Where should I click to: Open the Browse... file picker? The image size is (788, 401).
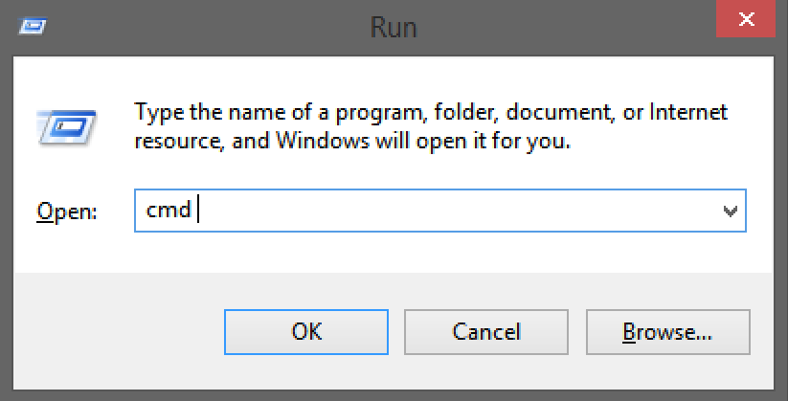pos(668,332)
